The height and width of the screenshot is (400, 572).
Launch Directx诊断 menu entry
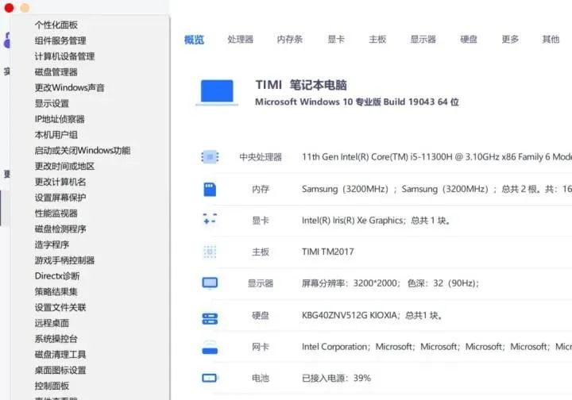(57, 275)
